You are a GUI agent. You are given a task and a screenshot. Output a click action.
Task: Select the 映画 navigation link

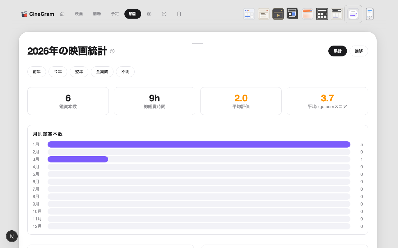click(79, 14)
